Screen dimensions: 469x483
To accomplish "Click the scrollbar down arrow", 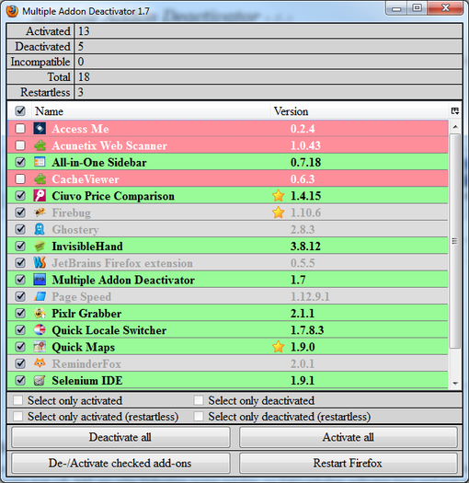I will pyautogui.click(x=455, y=384).
